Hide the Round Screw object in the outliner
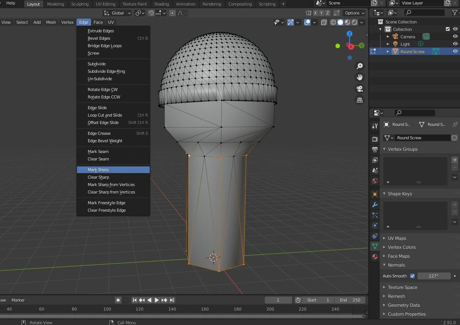This screenshot has width=460, height=325. (455, 51)
